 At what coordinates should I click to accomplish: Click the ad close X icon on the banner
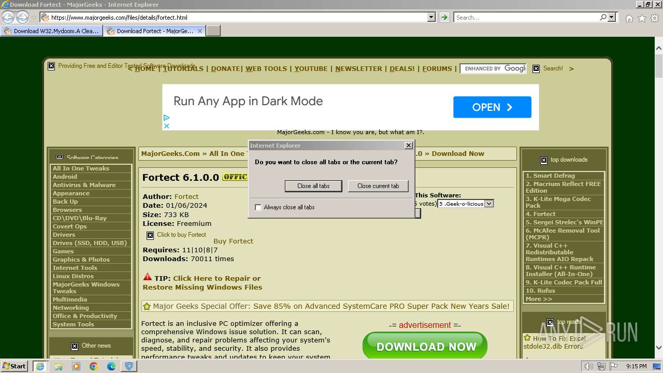[x=167, y=126]
